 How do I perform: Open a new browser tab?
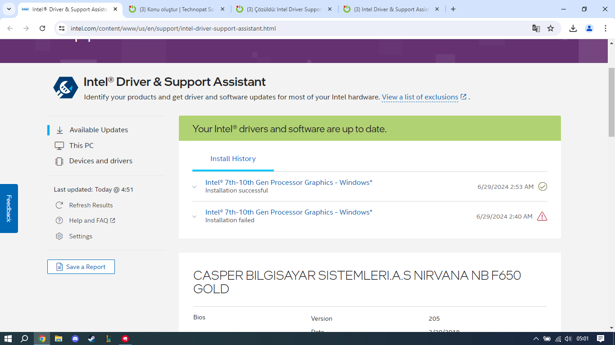pos(453,9)
